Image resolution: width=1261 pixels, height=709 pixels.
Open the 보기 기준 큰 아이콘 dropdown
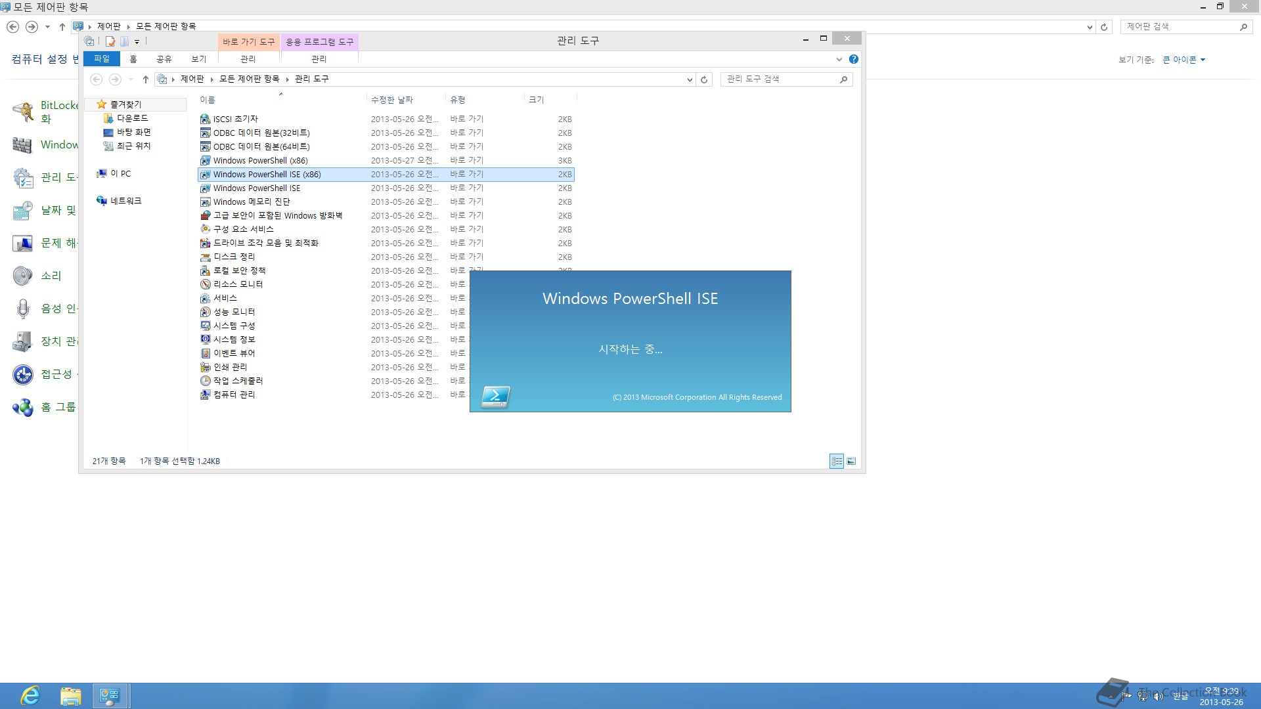click(x=1184, y=60)
